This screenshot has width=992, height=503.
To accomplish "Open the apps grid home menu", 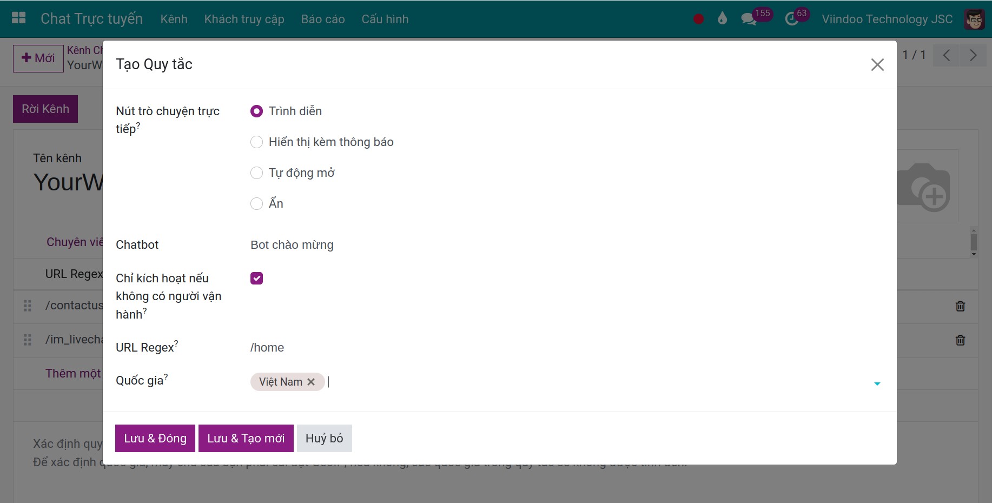I will pos(18,18).
